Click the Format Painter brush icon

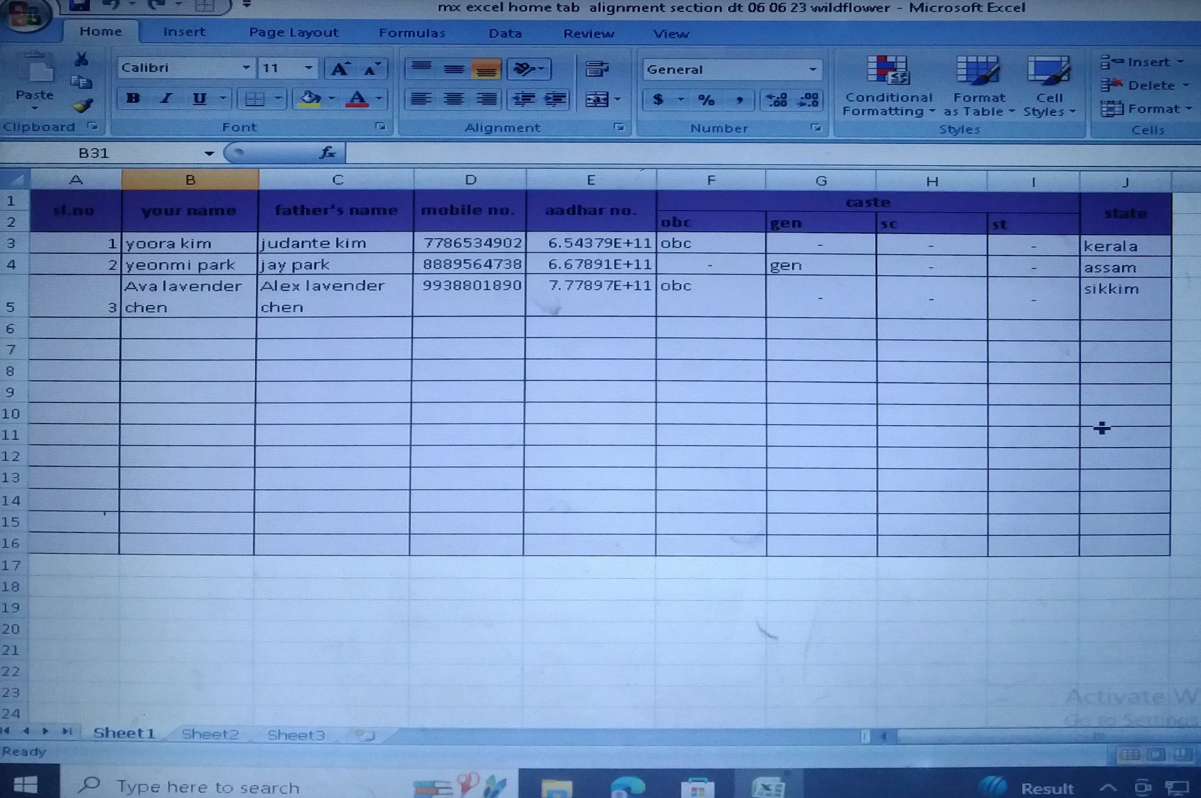pos(82,106)
